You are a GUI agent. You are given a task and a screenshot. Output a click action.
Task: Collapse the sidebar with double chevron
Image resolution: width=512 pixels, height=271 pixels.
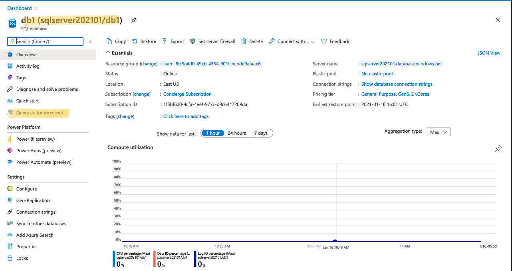tap(91, 41)
